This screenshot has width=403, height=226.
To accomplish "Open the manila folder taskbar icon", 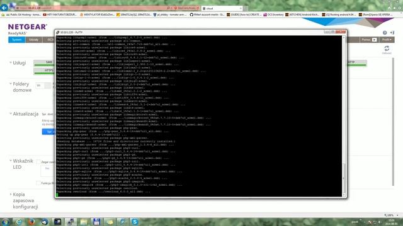I will click(x=84, y=222).
